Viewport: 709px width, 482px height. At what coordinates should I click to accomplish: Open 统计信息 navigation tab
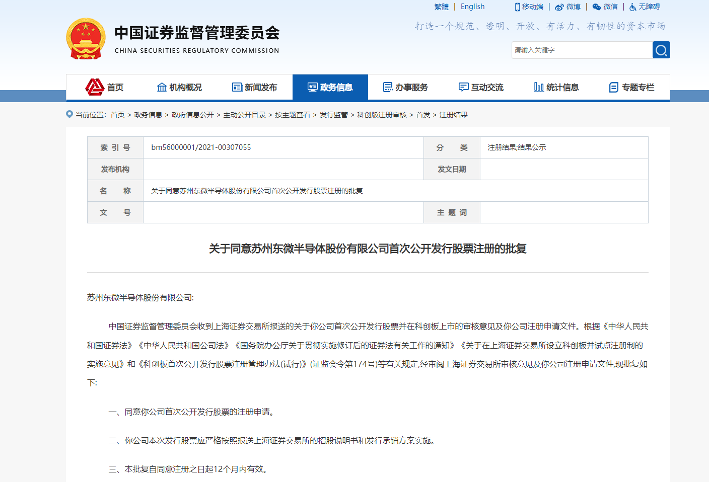(x=556, y=88)
